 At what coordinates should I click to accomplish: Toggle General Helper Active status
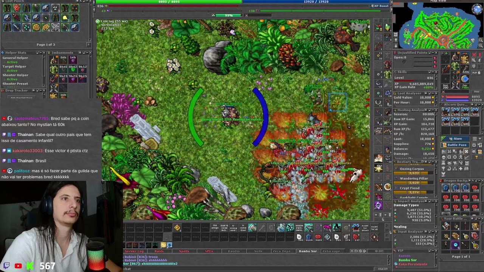pyautogui.click(x=12, y=62)
